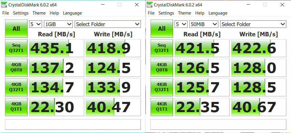Open test count dropdown in right window

pyautogui.click(x=181, y=24)
